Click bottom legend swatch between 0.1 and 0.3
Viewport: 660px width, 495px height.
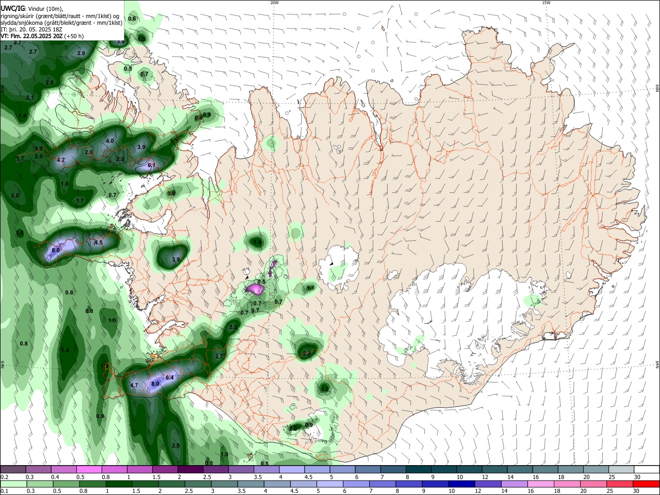pyautogui.click(x=13, y=484)
